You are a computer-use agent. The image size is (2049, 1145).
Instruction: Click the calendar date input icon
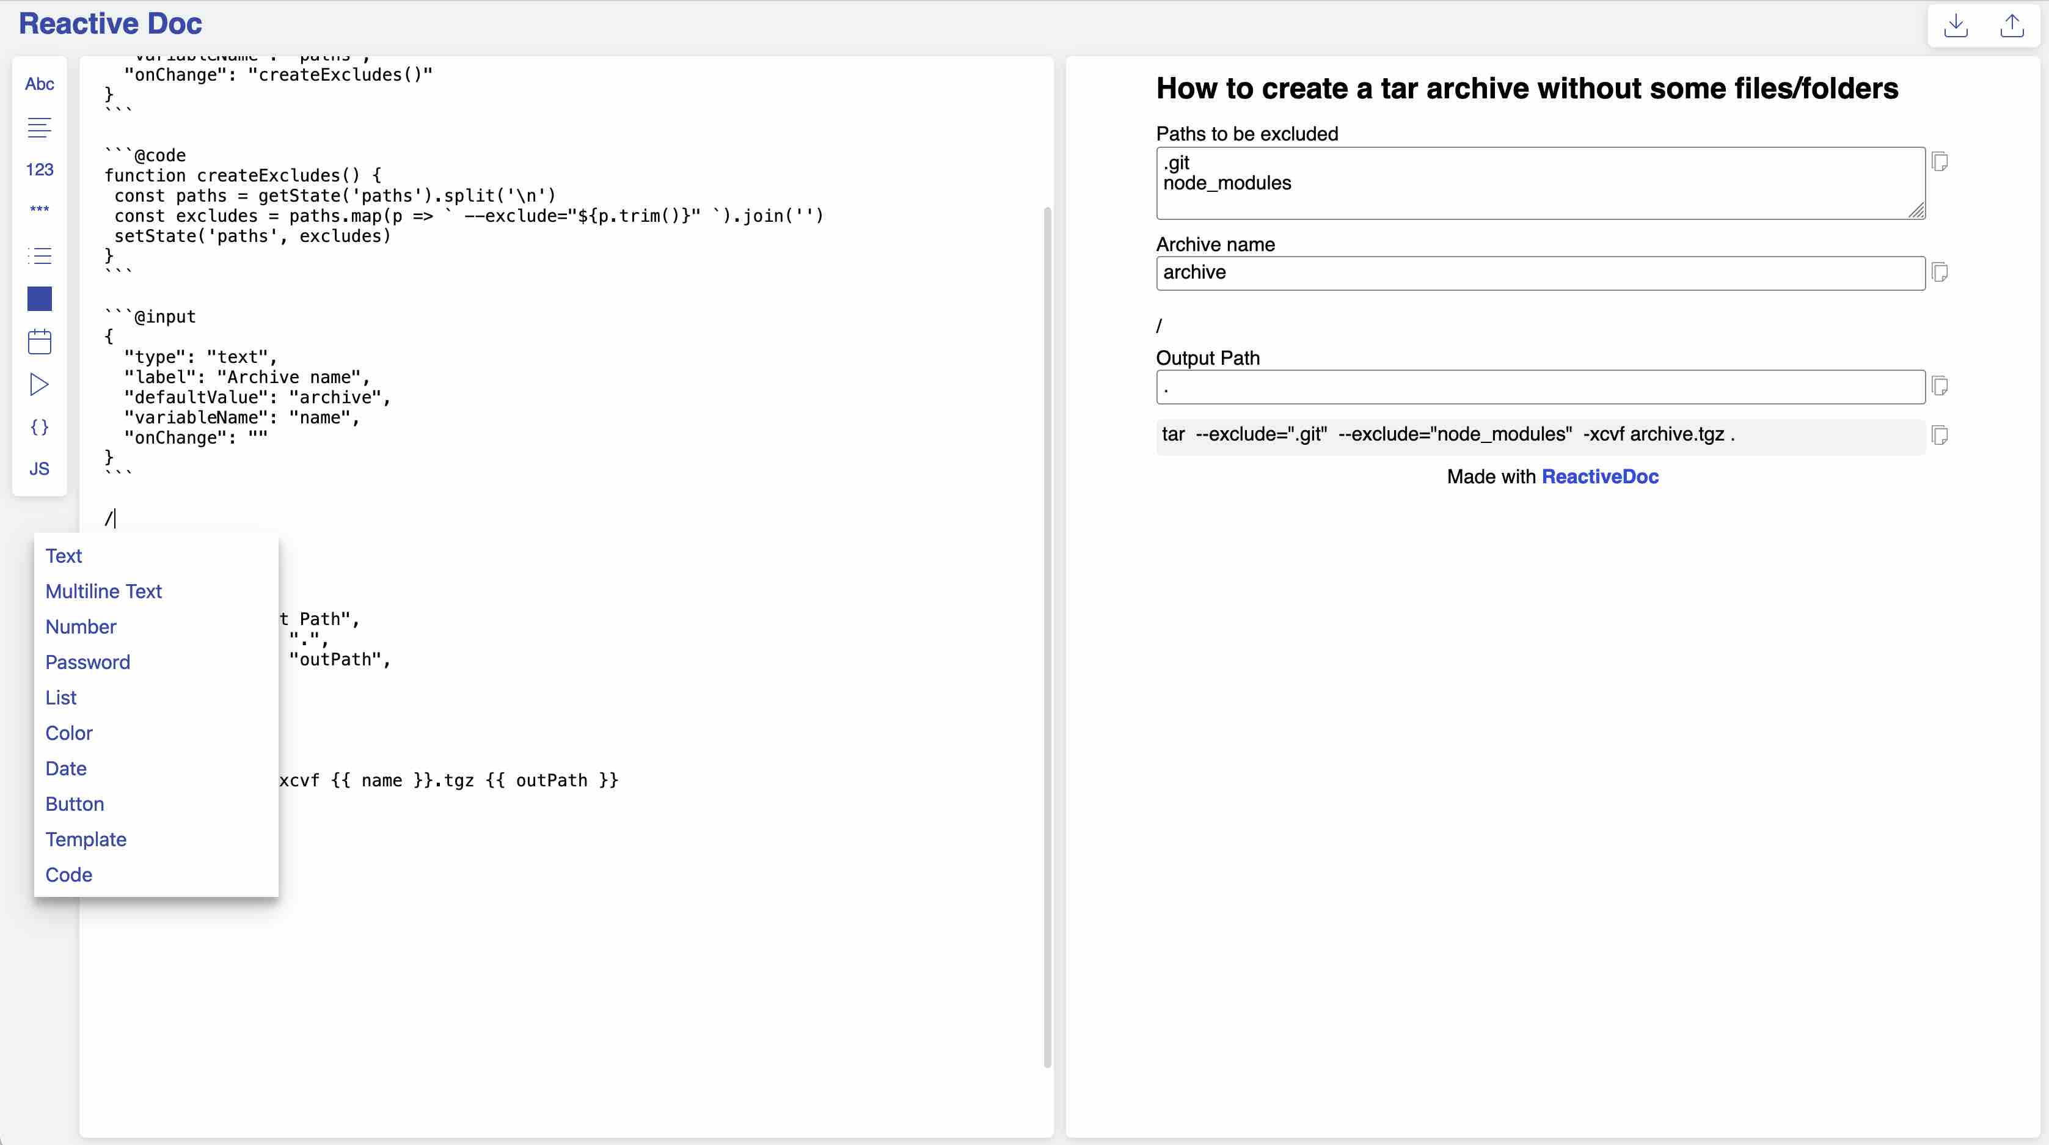(39, 342)
